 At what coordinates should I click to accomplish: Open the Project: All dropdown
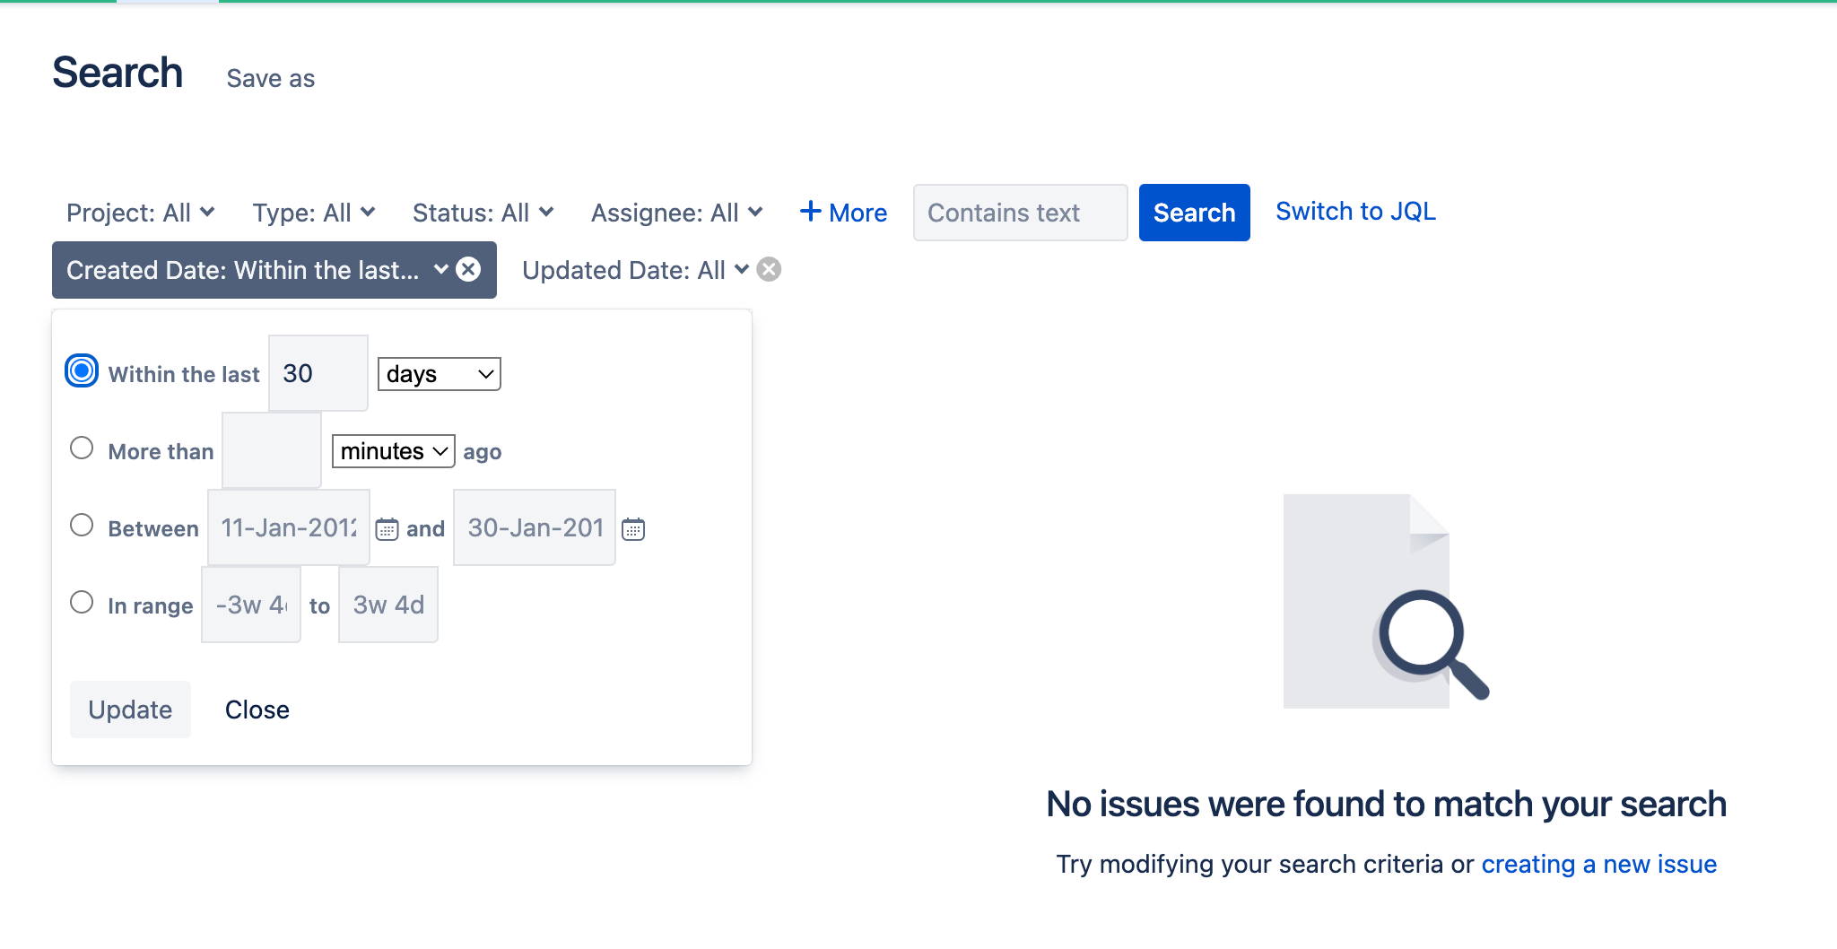coord(140,212)
